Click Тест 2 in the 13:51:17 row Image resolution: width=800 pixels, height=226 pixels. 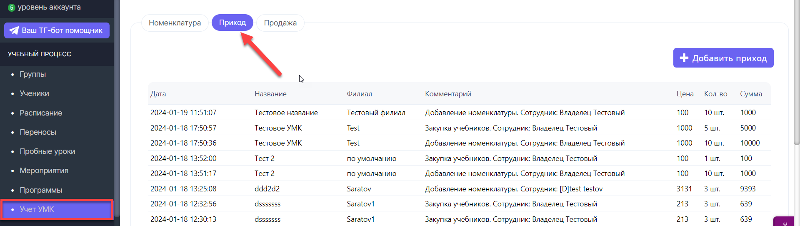click(265, 173)
